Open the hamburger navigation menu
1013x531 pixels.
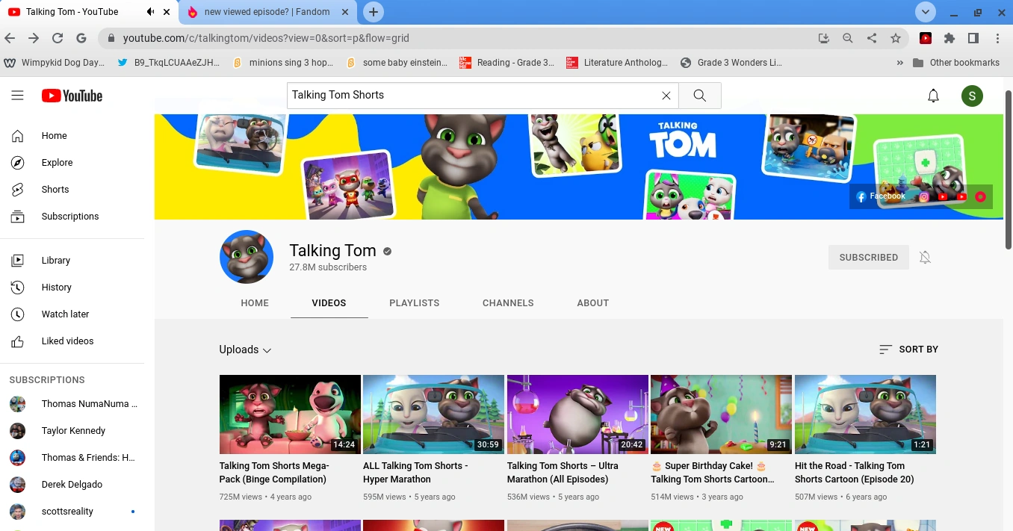(x=18, y=95)
